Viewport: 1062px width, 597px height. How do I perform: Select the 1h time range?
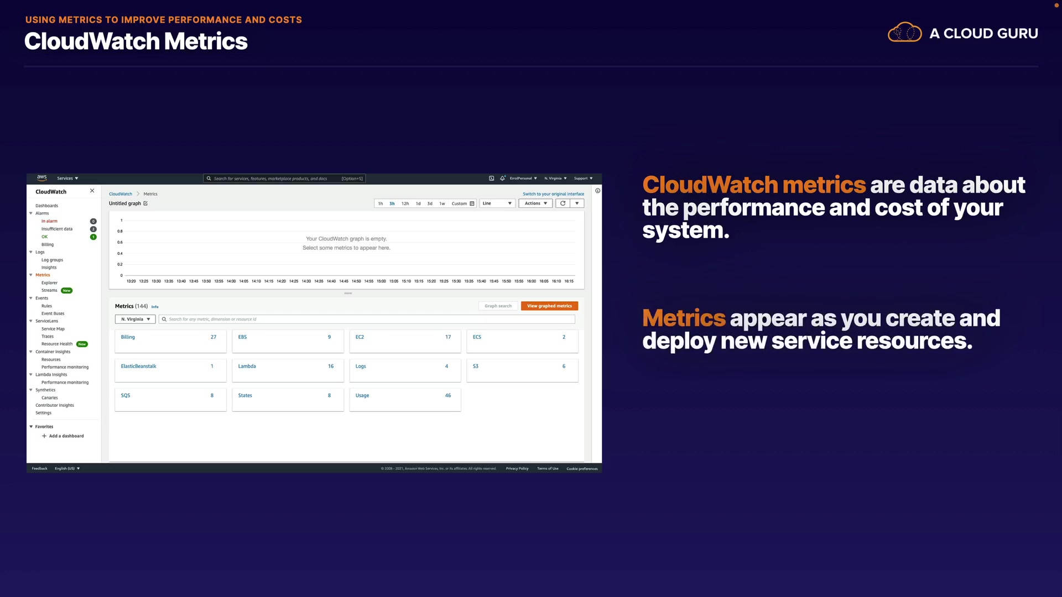(380, 203)
